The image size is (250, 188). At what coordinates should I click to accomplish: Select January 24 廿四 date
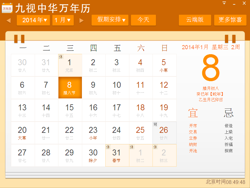[x=117, y=133]
